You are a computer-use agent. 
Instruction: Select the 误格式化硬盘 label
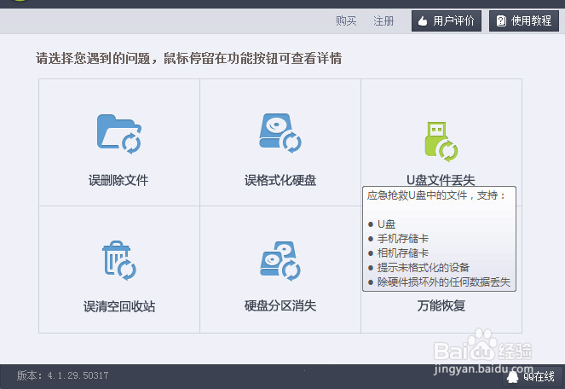pyautogui.click(x=280, y=180)
